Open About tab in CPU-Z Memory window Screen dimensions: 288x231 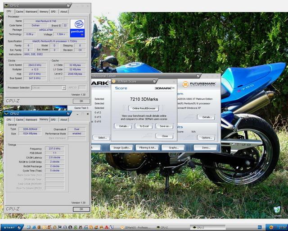pos(63,120)
